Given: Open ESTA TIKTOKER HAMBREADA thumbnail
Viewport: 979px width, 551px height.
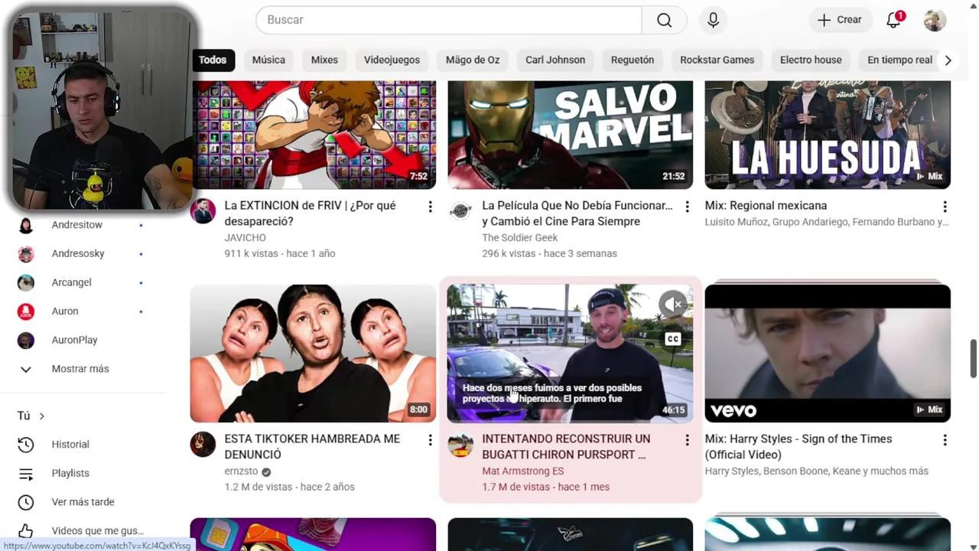Looking at the screenshot, I should 313,354.
